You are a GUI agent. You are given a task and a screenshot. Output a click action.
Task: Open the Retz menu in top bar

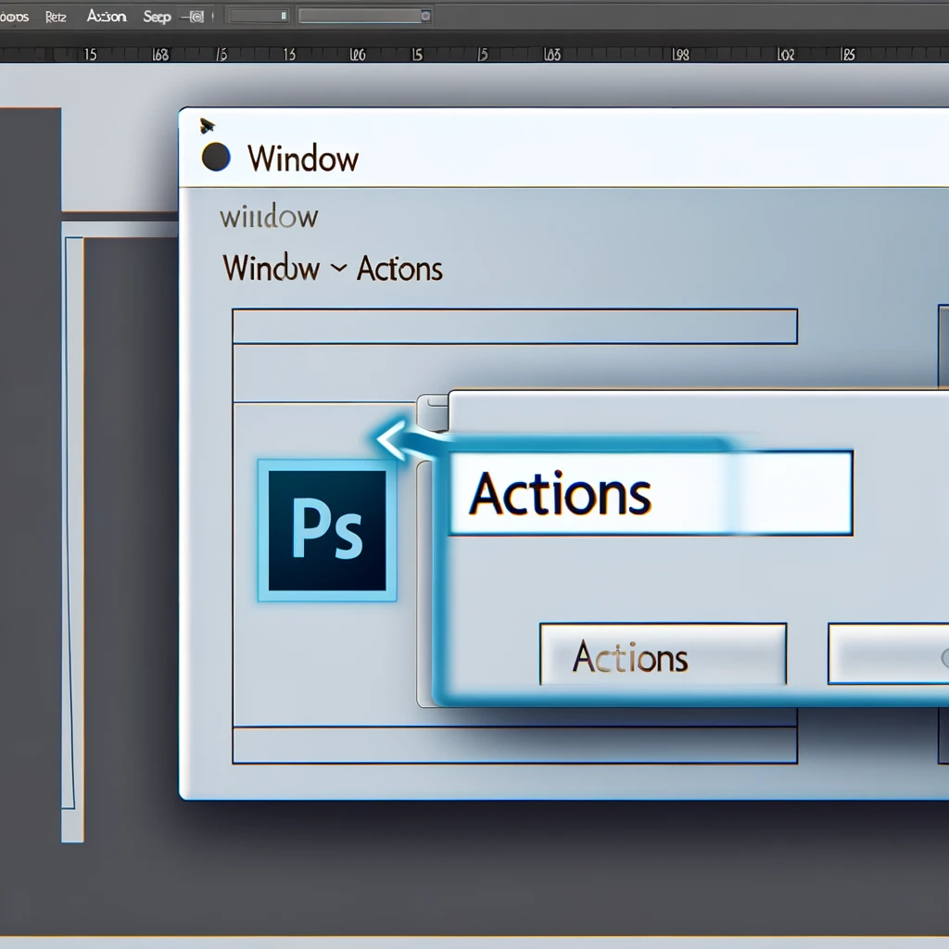point(55,17)
